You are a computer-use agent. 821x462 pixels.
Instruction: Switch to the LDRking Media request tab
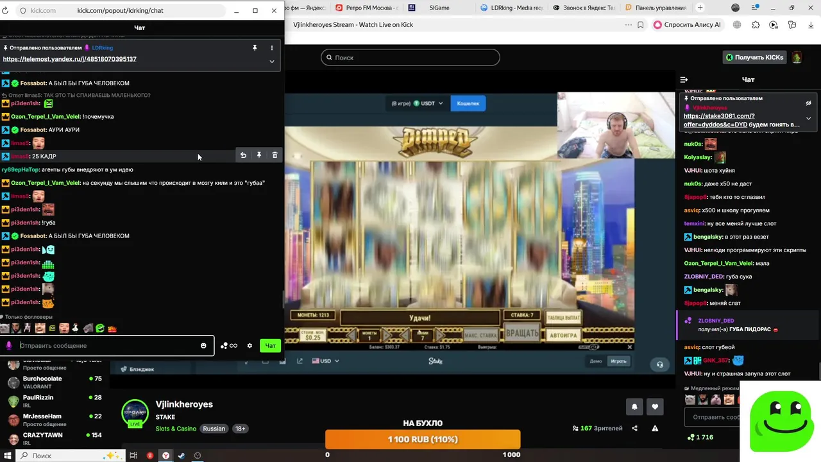512,8
